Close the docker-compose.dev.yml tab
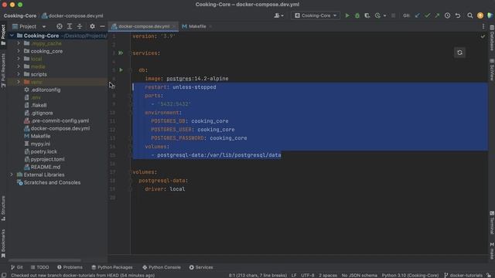The height and width of the screenshot is (278, 495). (174, 26)
